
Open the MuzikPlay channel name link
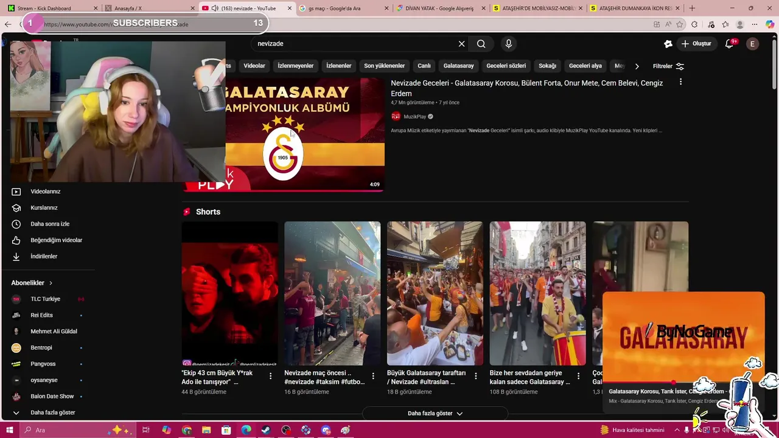pos(415,117)
